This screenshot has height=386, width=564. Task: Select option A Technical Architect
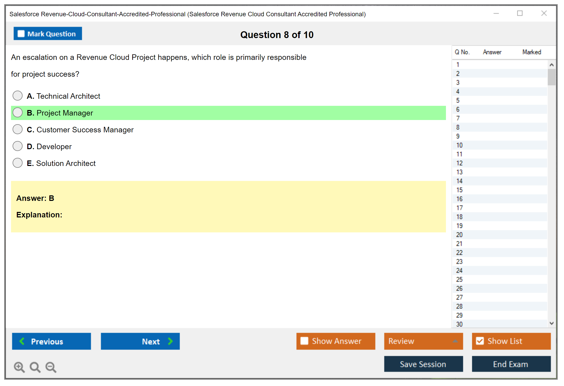[x=18, y=96]
